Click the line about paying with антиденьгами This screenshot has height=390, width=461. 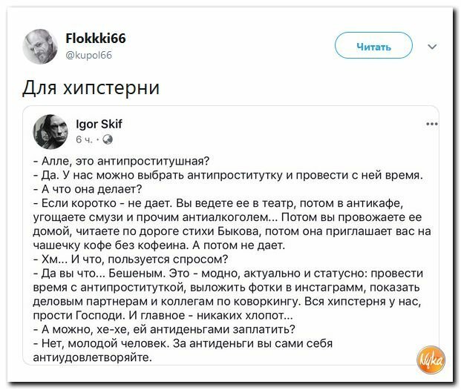tap(164, 329)
